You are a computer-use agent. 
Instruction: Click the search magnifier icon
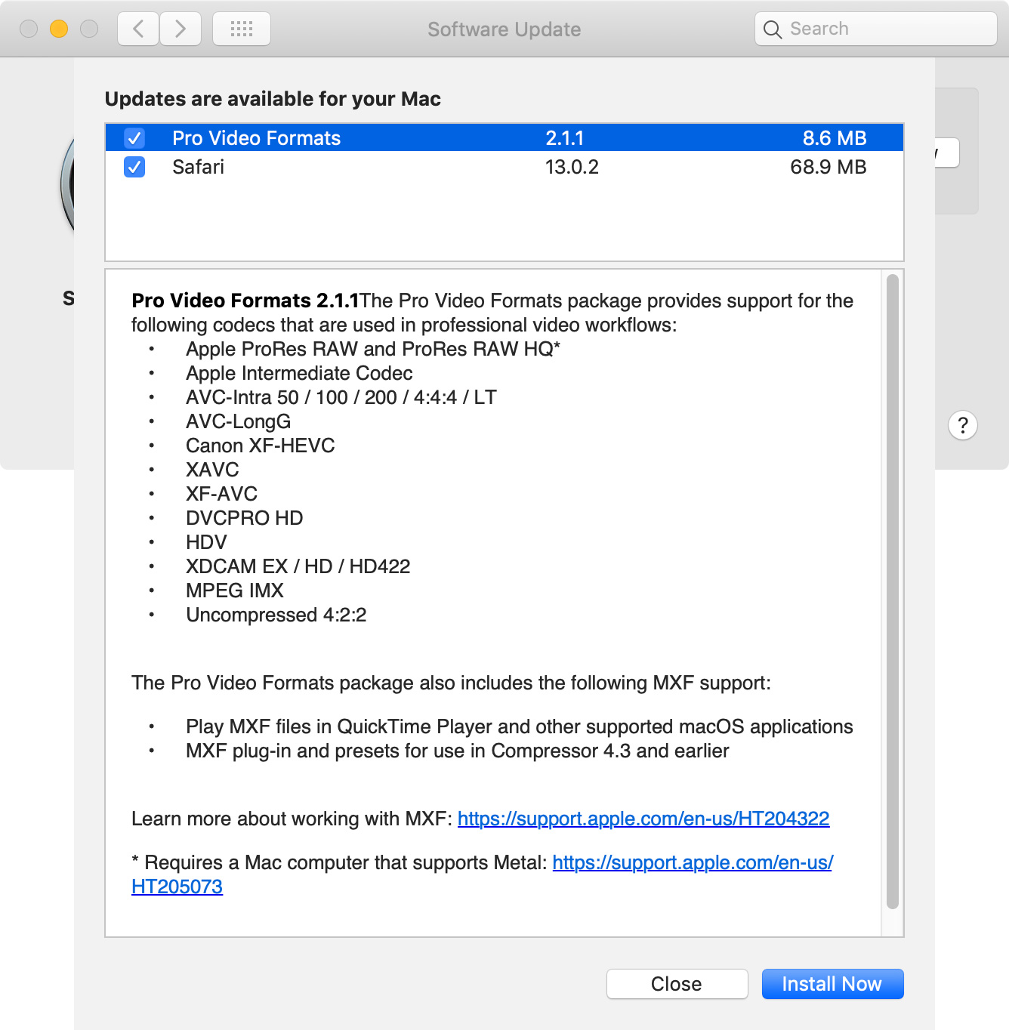[772, 29]
